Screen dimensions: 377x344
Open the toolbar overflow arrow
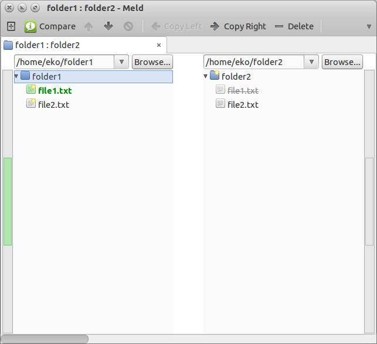click(x=369, y=26)
